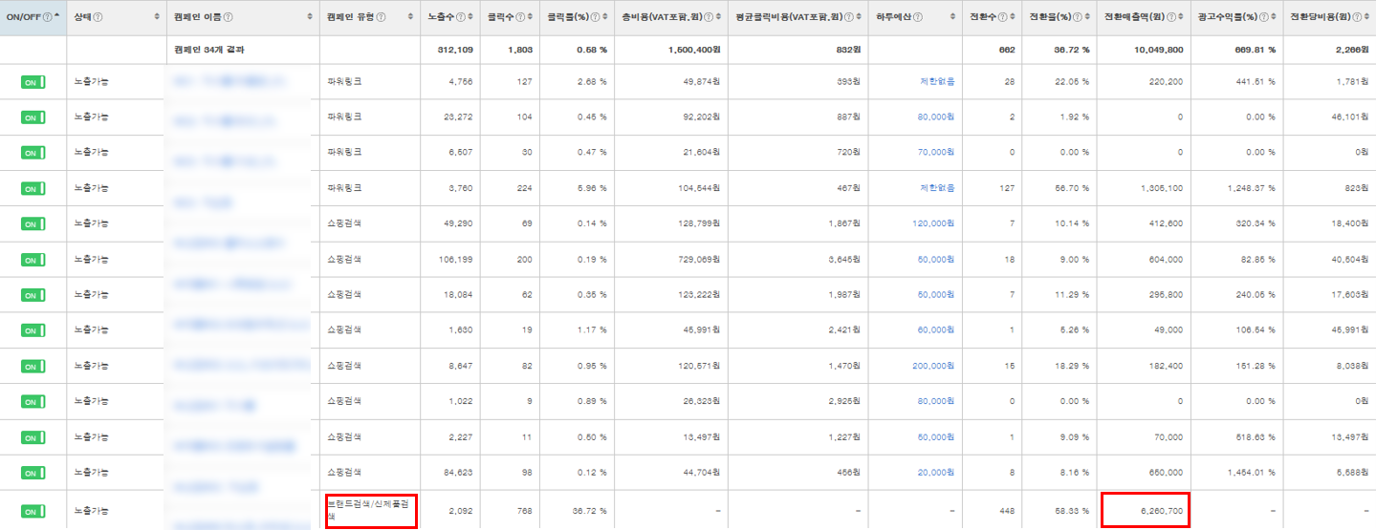Sort by 클릭률(%) using its sort arrows

[x=606, y=17]
